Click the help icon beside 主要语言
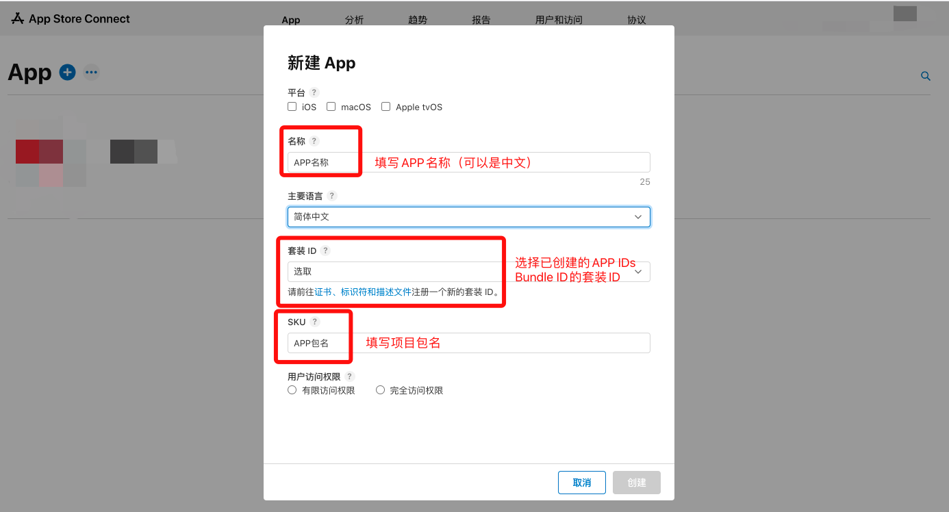This screenshot has height=512, width=949. pos(332,196)
